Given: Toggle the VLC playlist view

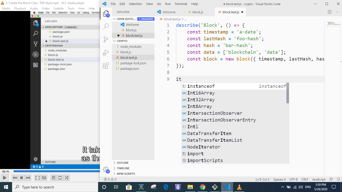Looking at the screenshot, I should (53, 178).
